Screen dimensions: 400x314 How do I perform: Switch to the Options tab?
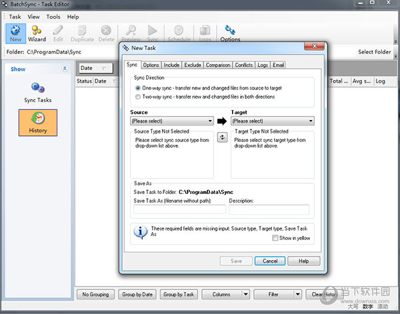coord(151,65)
